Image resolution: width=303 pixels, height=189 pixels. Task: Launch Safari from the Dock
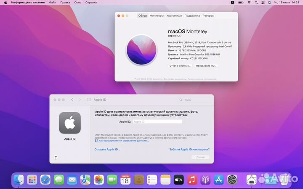pos(45,180)
